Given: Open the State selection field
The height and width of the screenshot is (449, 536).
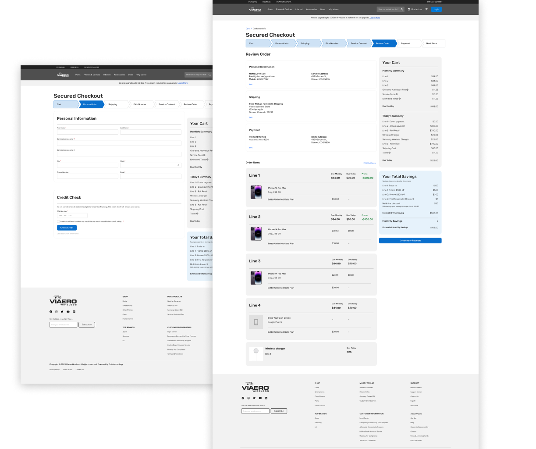Looking at the screenshot, I should click(x=151, y=165).
